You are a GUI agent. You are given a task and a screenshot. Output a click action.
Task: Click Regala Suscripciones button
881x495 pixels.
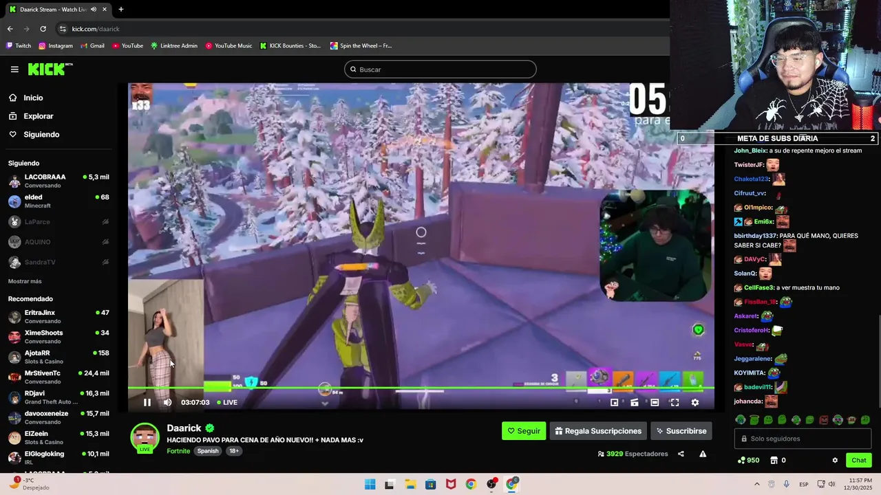[x=598, y=431]
